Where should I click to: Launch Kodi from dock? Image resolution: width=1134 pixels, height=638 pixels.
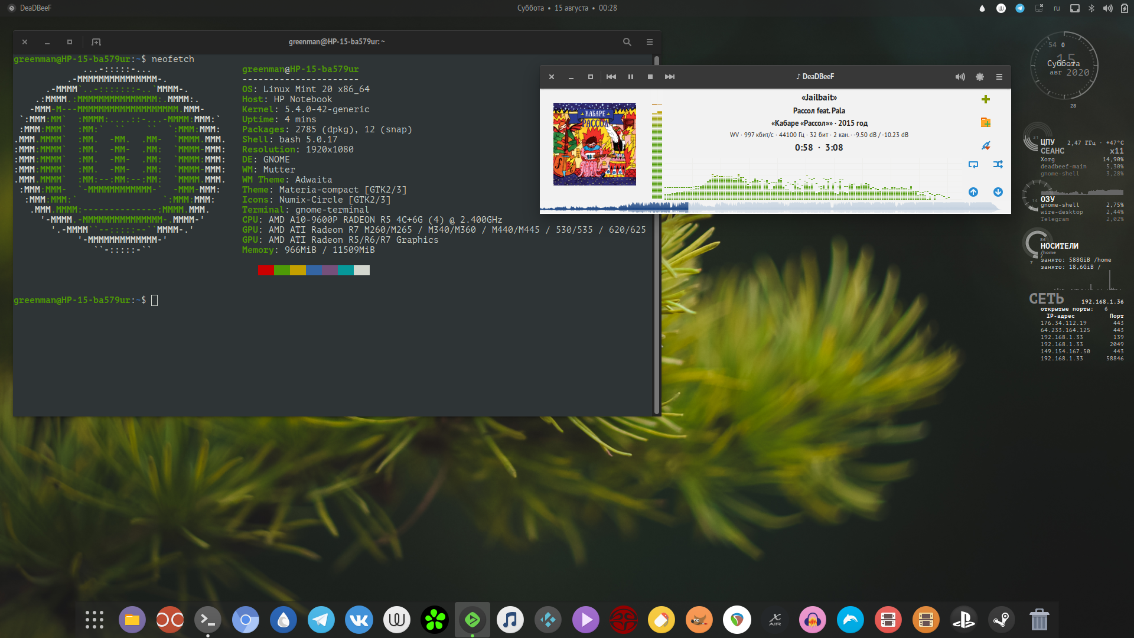click(x=548, y=620)
